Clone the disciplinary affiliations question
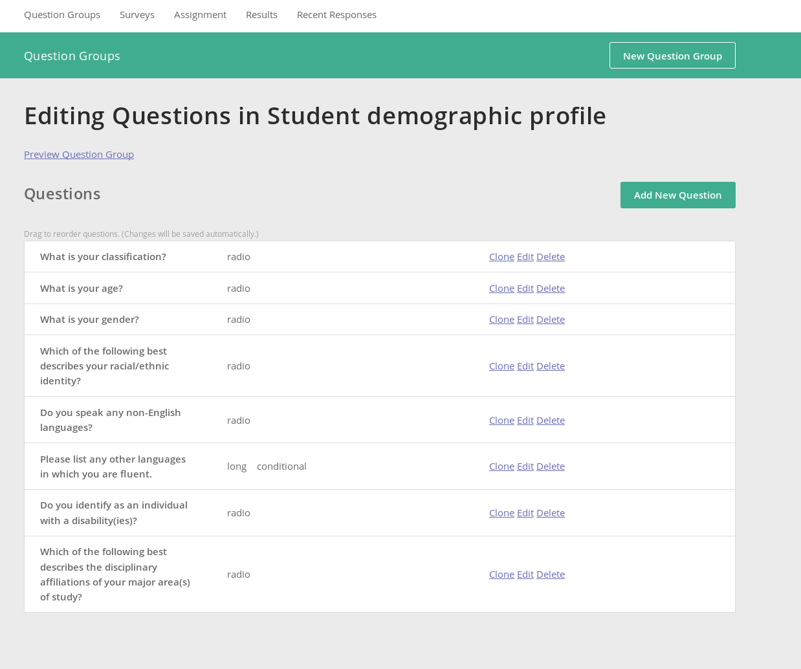 point(501,574)
